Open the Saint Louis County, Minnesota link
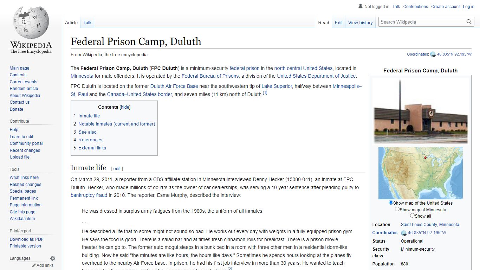The height and width of the screenshot is (270, 480). (x=430, y=225)
